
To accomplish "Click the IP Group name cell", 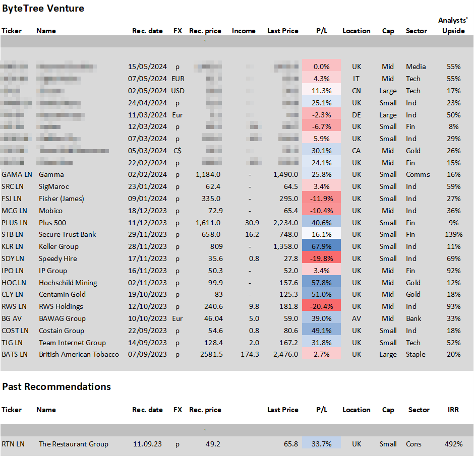I will [53, 271].
